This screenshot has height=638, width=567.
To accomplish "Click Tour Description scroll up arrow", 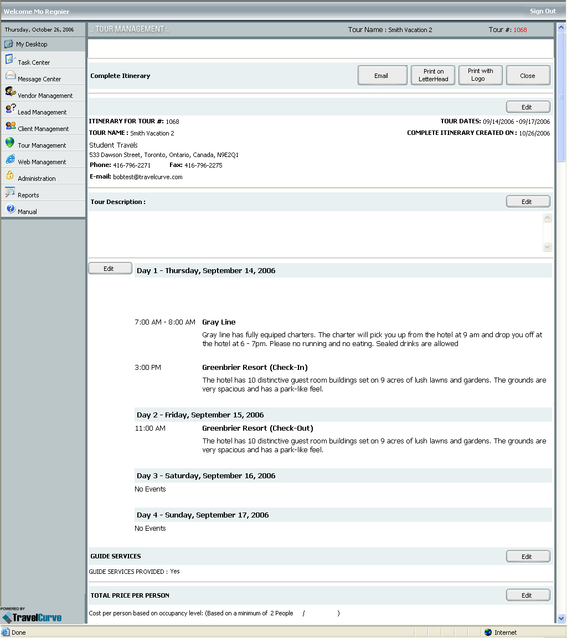I will [x=548, y=218].
